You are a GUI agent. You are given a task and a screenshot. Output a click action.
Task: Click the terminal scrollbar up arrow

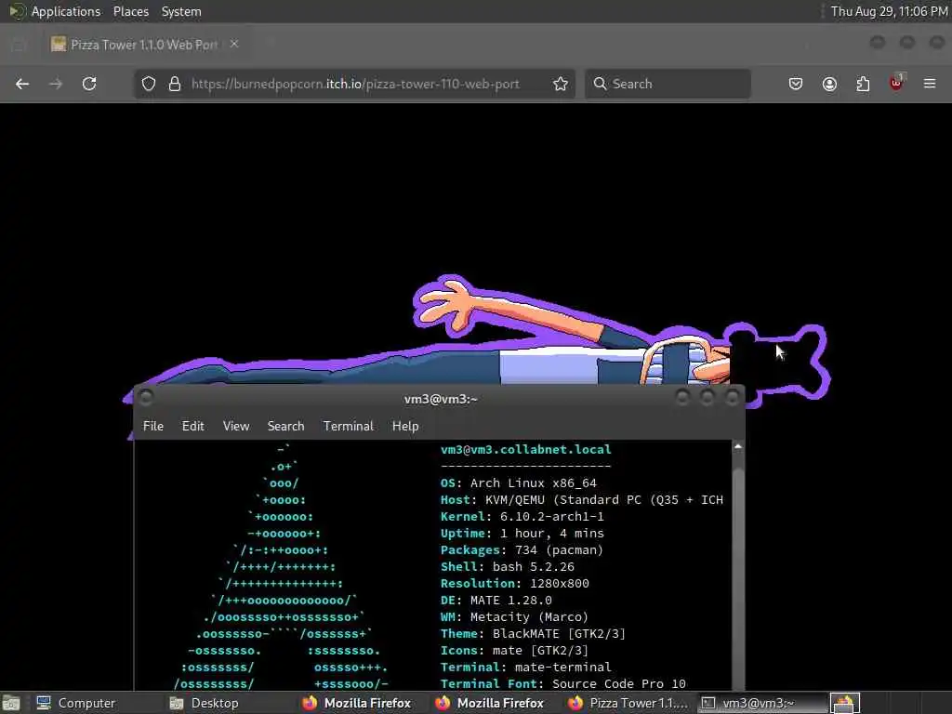pos(737,446)
